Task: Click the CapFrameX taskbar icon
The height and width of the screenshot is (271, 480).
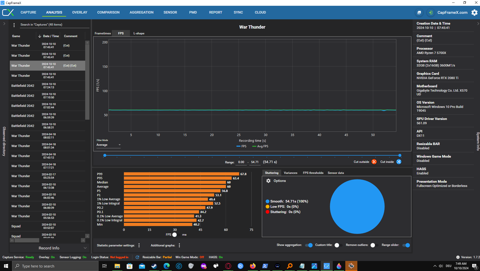Action: [326, 266]
